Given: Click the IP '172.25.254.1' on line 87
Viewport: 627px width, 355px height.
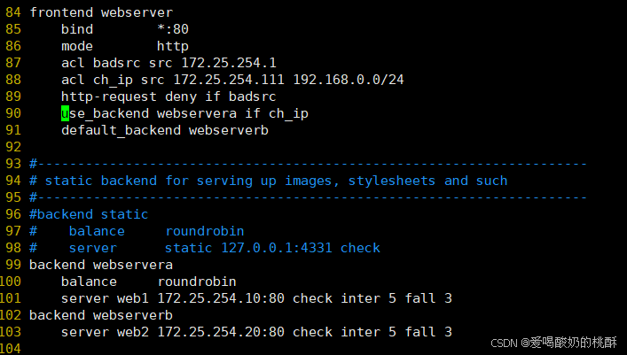Looking at the screenshot, I should [x=229, y=63].
